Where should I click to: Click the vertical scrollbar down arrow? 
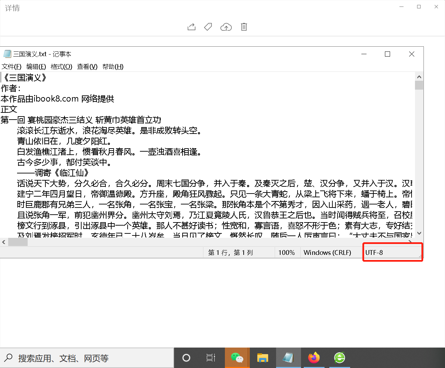click(419, 233)
